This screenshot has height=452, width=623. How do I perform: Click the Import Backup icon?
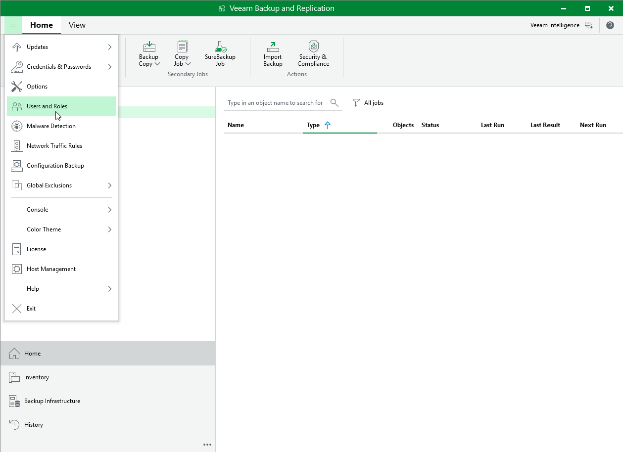coord(273,46)
